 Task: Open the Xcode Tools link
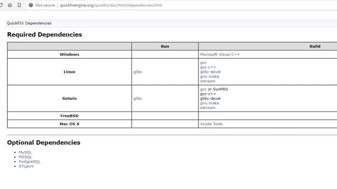(211, 124)
